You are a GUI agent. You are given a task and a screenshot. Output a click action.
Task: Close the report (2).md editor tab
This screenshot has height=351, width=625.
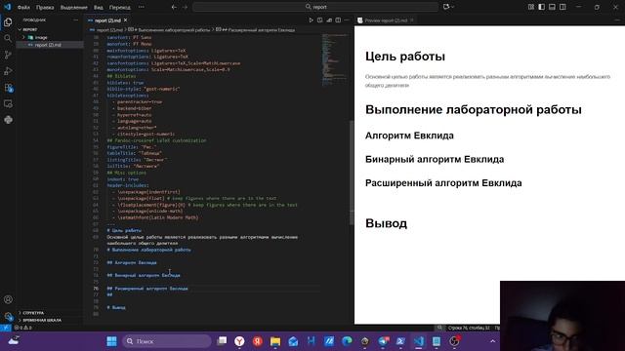[126, 19]
